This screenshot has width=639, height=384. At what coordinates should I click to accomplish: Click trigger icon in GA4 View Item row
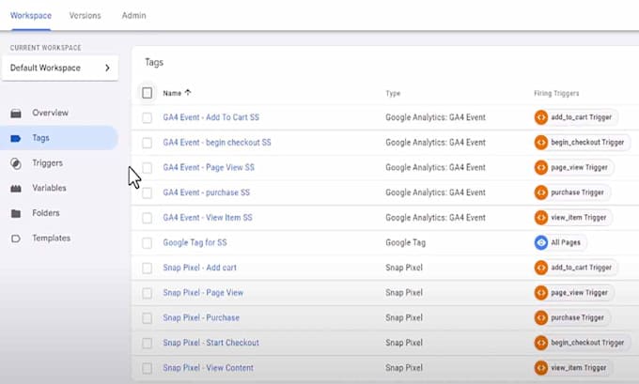coord(540,218)
